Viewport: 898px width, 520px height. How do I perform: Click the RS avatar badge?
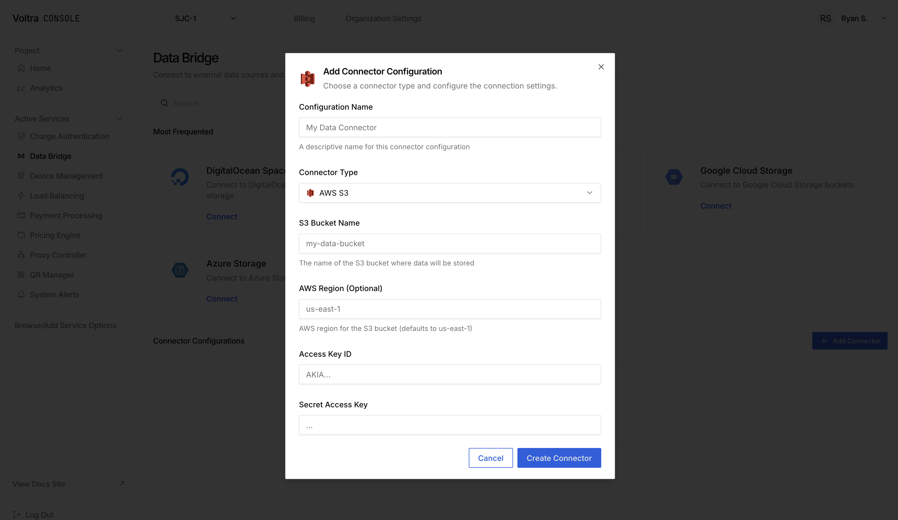pyautogui.click(x=826, y=18)
